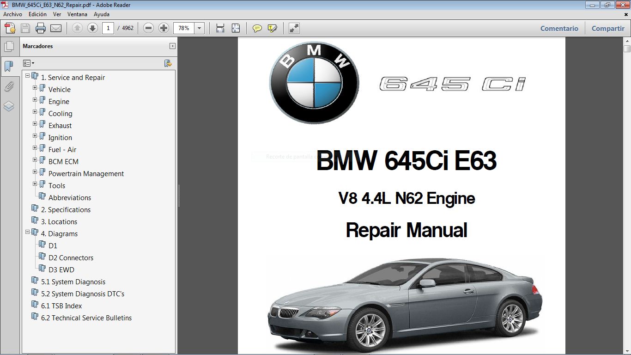Image resolution: width=631 pixels, height=355 pixels.
Task: Click the fit width scrolling icon
Action: pyautogui.click(x=220, y=28)
